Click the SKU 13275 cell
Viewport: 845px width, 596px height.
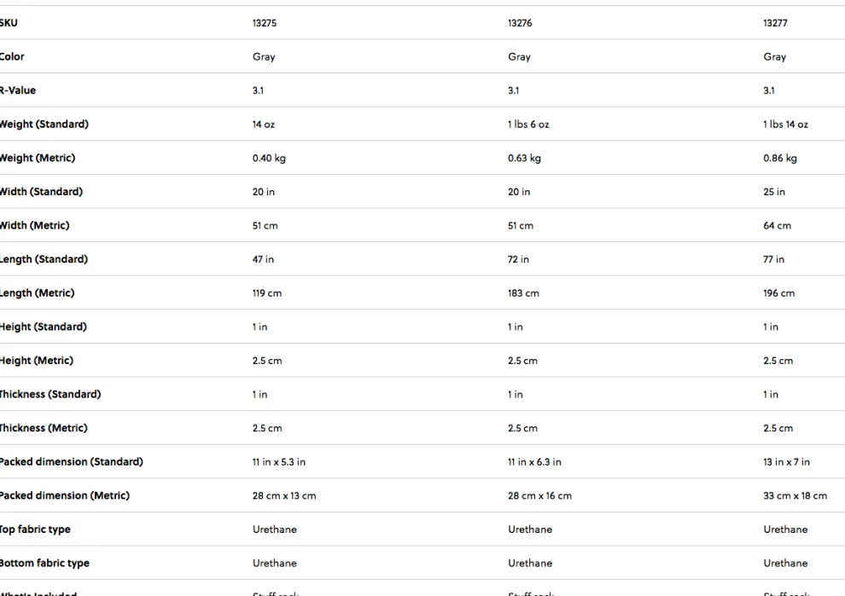click(265, 23)
